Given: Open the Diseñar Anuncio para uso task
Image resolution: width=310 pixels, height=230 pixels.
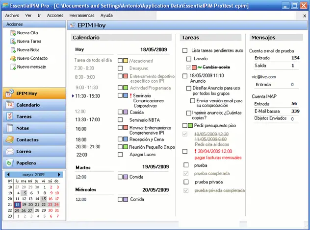Looking at the screenshot, I should (216, 91).
